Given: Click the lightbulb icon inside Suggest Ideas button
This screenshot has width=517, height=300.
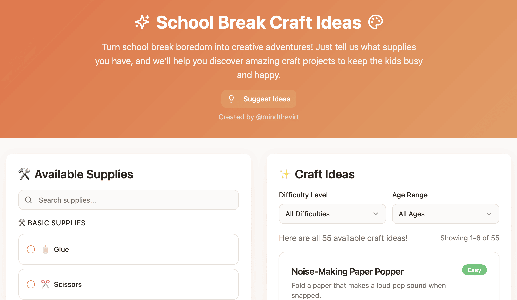Looking at the screenshot, I should (231, 99).
